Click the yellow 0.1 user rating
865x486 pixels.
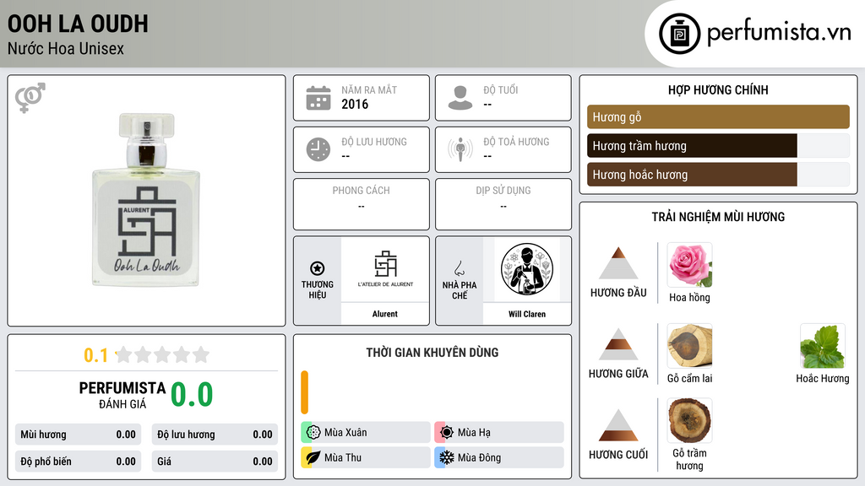pos(95,355)
